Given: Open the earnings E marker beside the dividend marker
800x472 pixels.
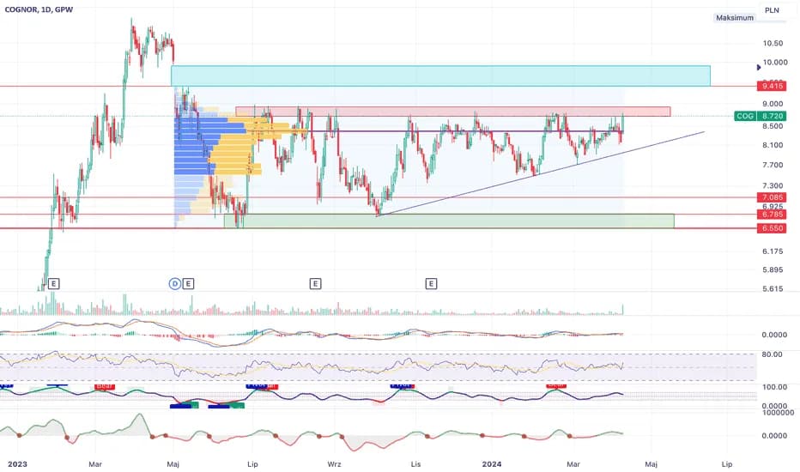Looking at the screenshot, I should (189, 283).
